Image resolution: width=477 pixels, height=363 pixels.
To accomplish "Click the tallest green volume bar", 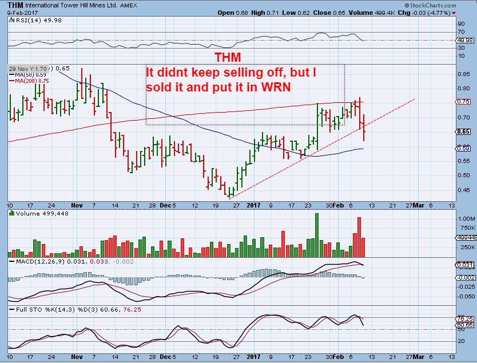I will tap(317, 236).
